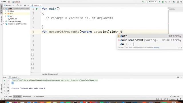Click the toolbar Stop square icon
Image resolution: width=183 pixels, height=103 pixels.
pyautogui.click(x=169, y=2)
